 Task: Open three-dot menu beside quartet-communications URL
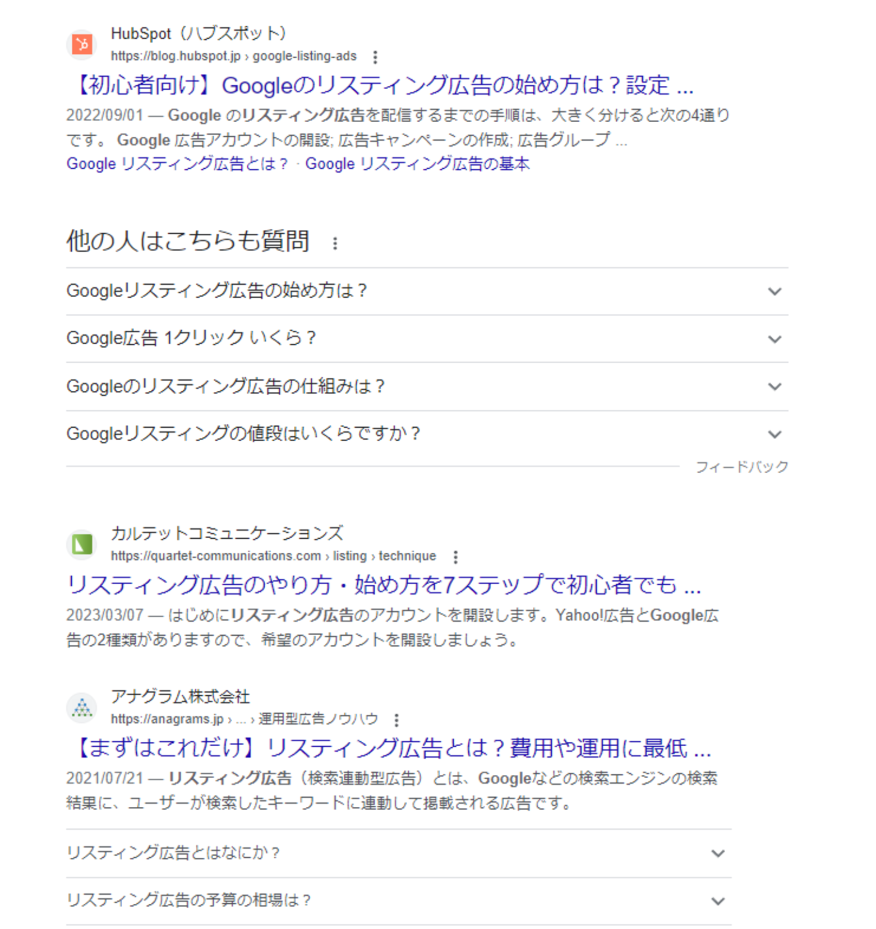tap(455, 557)
